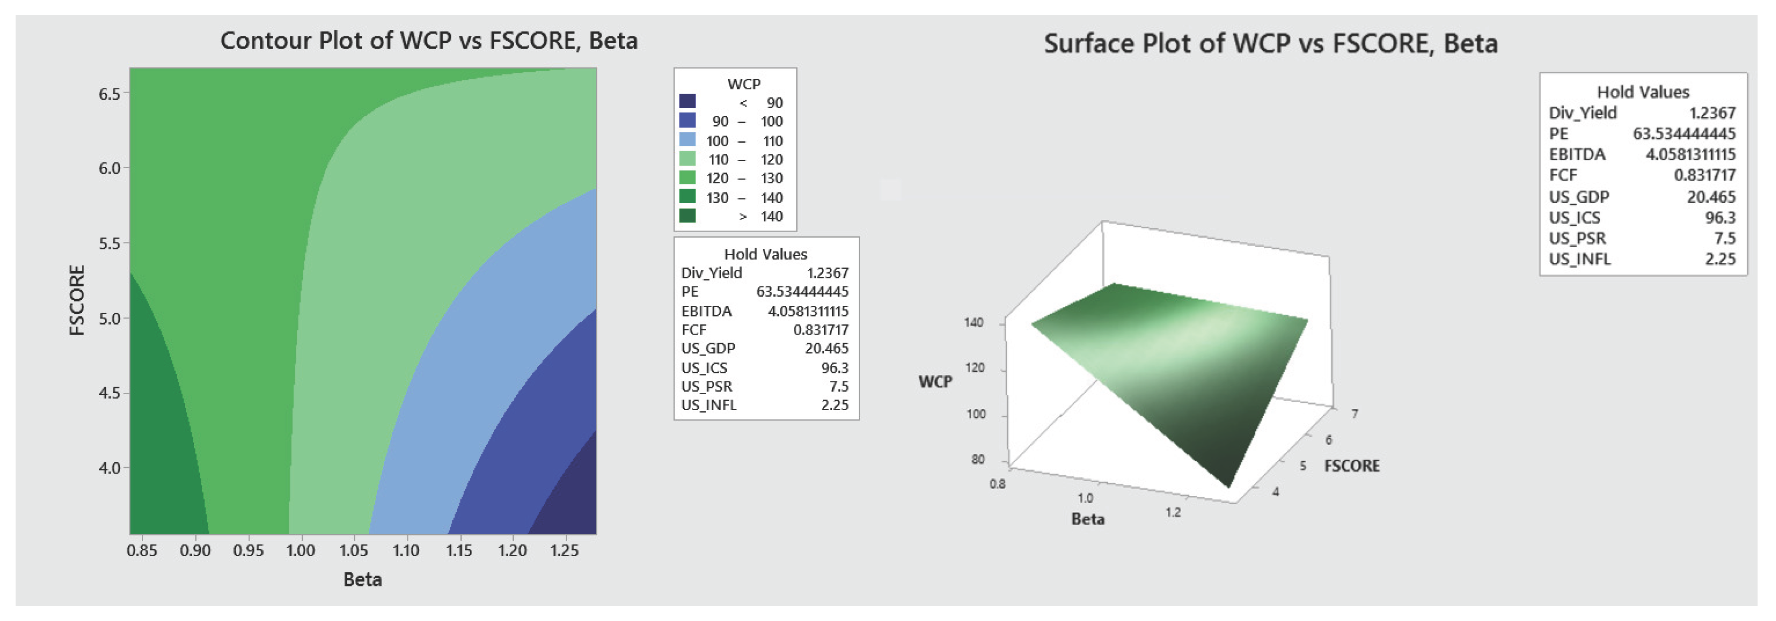1776x621 pixels.
Task: Click the dark green '> 140' legend swatch
Action: [687, 216]
